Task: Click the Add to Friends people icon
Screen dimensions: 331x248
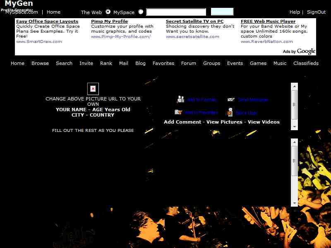Action: click(x=180, y=99)
